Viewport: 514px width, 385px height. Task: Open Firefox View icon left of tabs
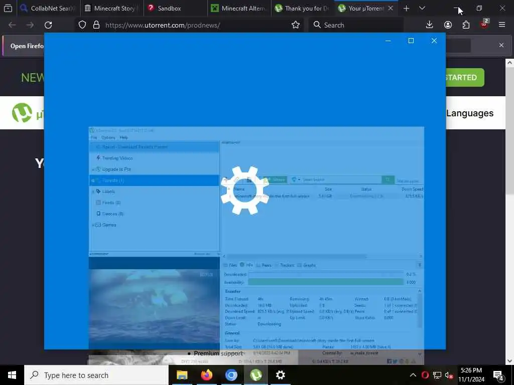pyautogui.click(x=8, y=8)
